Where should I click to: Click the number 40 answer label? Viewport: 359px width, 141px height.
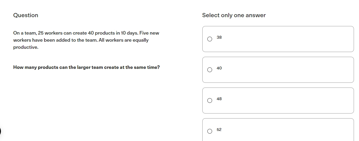219,68
